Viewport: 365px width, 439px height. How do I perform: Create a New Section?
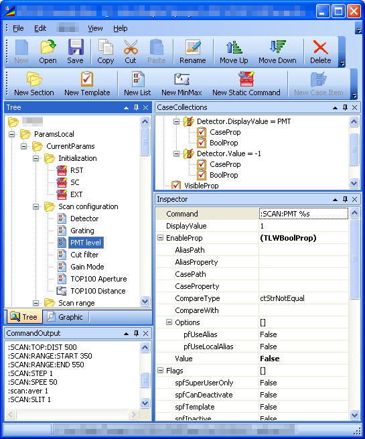click(34, 83)
